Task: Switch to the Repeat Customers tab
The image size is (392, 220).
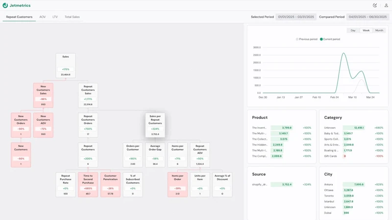Action: [19, 17]
